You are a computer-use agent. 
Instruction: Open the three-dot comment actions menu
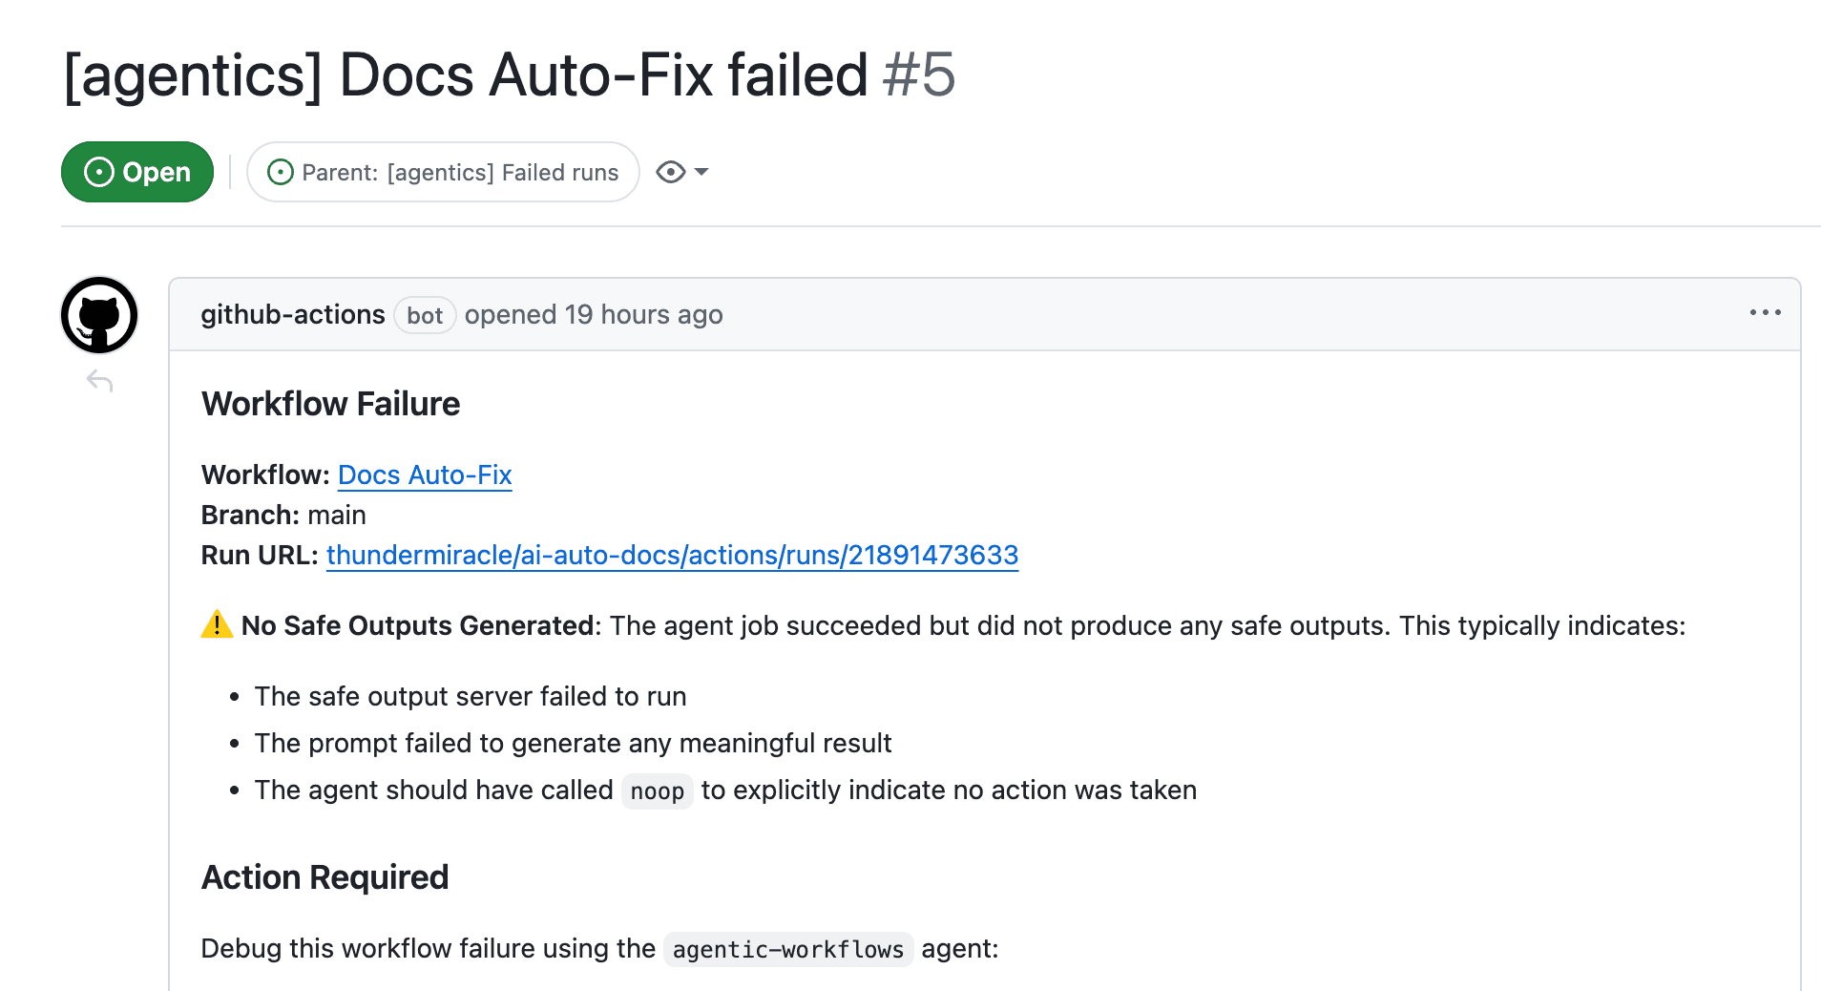click(x=1765, y=313)
